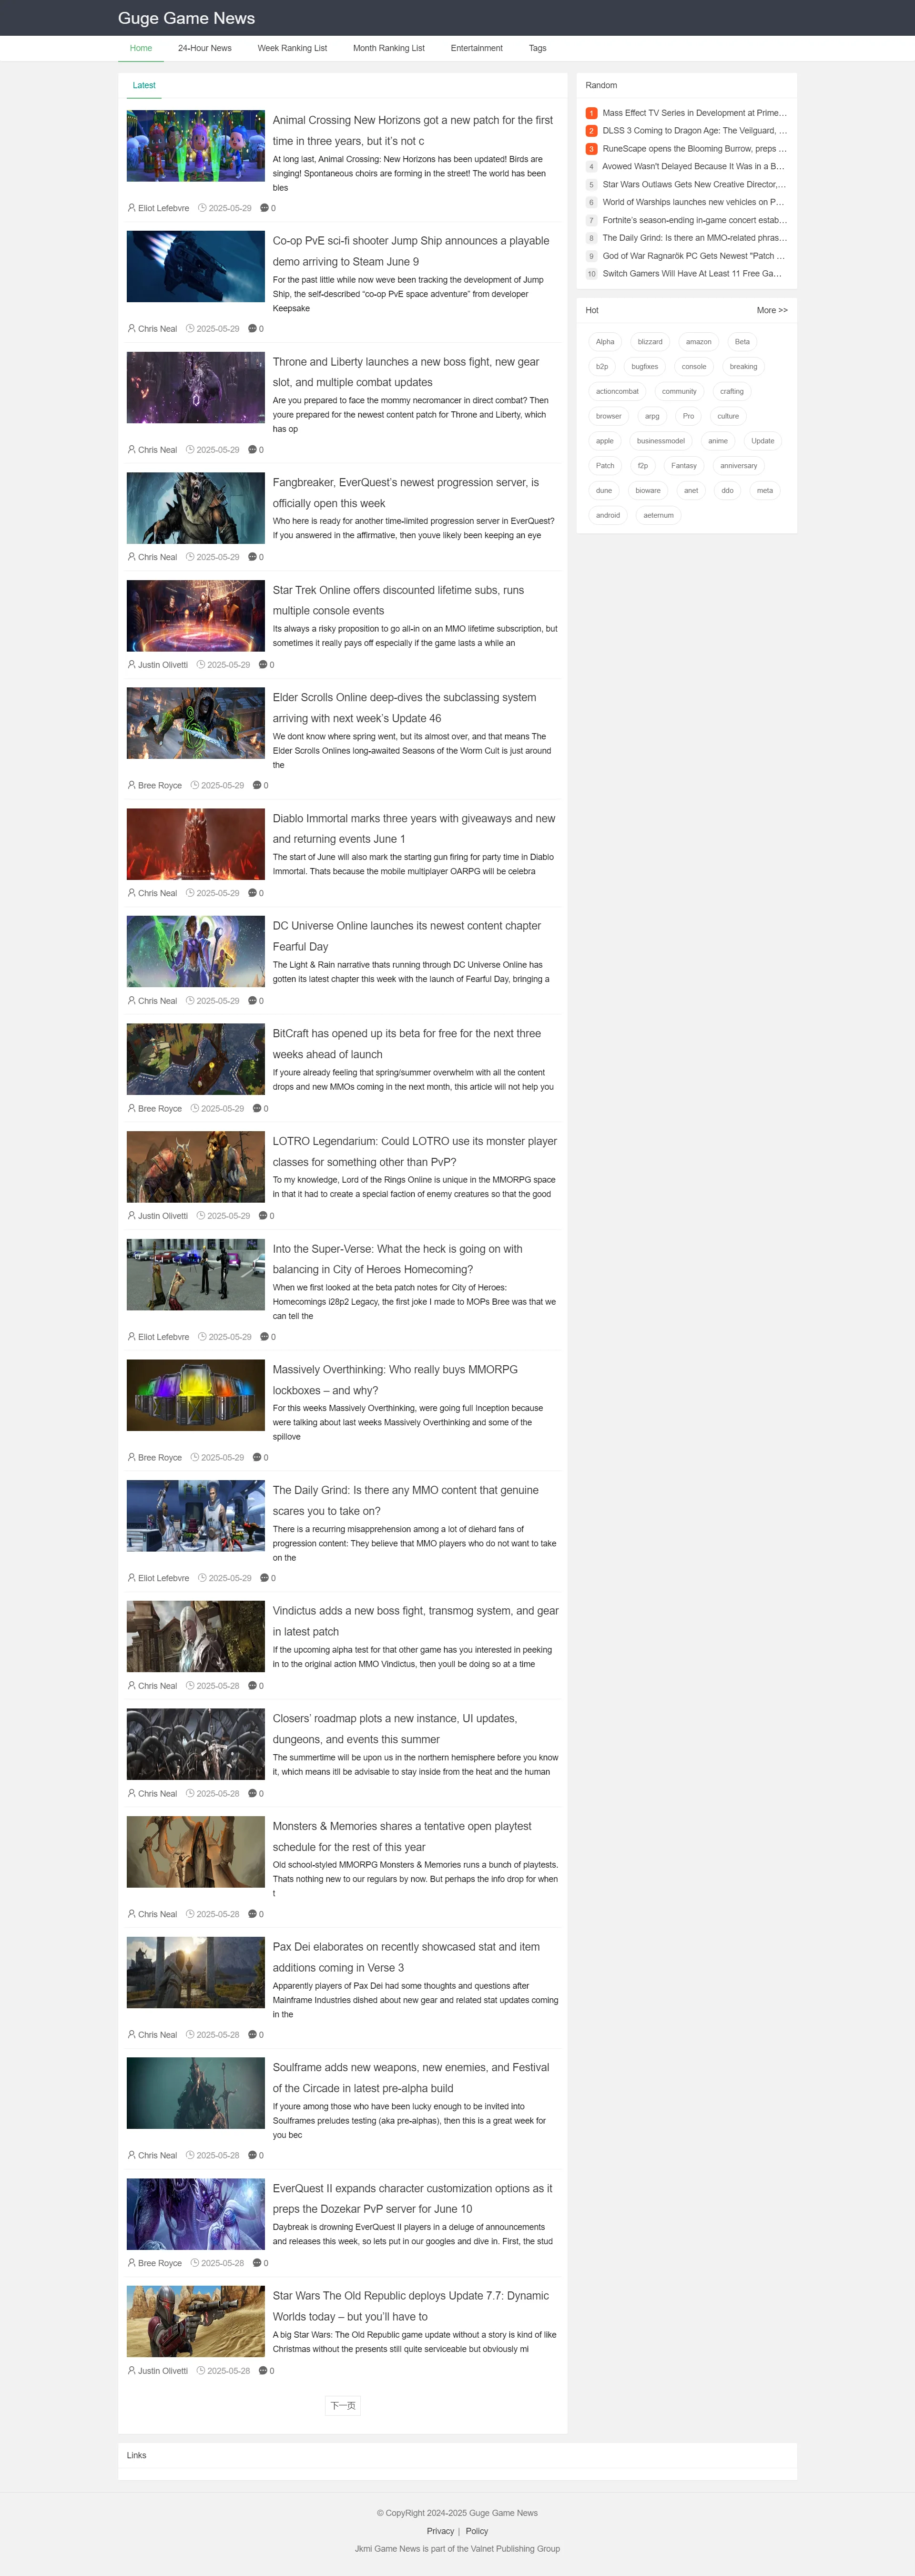915x2576 pixels.
Task: Open the Privacy footer link
Action: tap(440, 2531)
